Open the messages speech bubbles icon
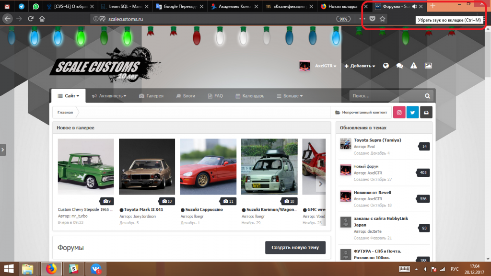The width and height of the screenshot is (491, 276). click(399, 66)
